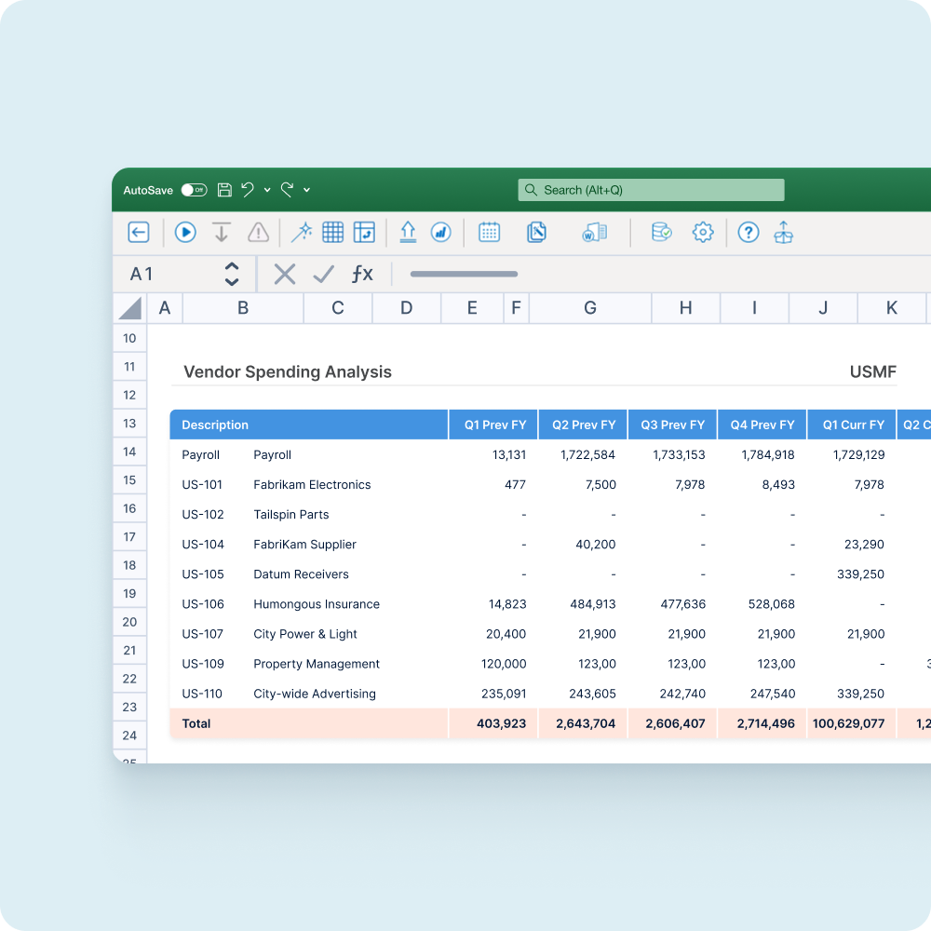This screenshot has height=931, width=931.
Task: Open the settings gear icon
Action: [703, 233]
